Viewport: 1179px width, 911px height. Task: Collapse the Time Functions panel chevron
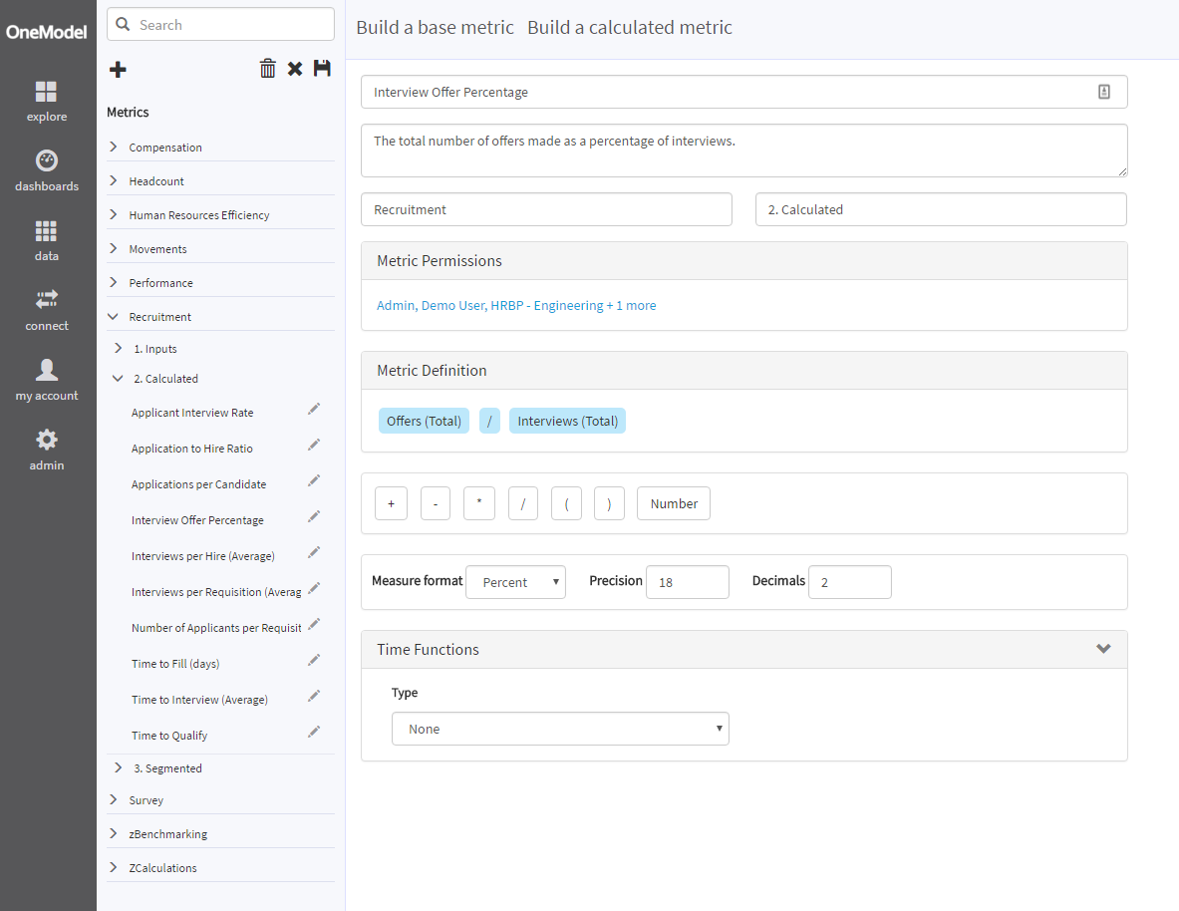[x=1103, y=649]
